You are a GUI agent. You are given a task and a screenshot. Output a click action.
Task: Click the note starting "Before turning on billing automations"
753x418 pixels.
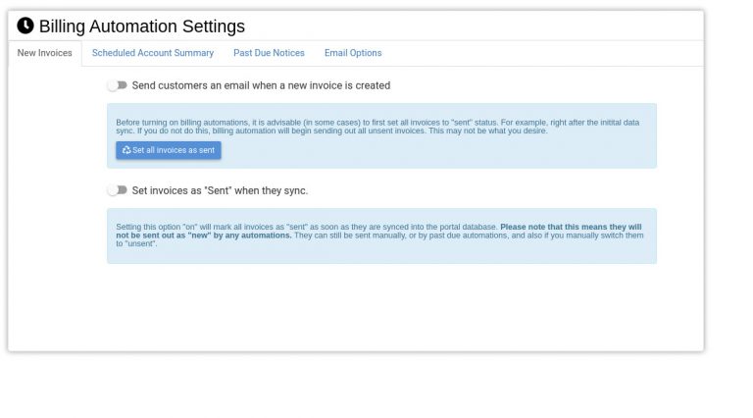pos(377,127)
